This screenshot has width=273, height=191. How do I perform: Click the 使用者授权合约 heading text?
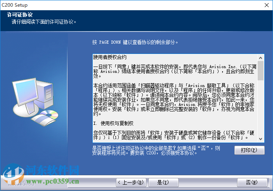coord(110,57)
